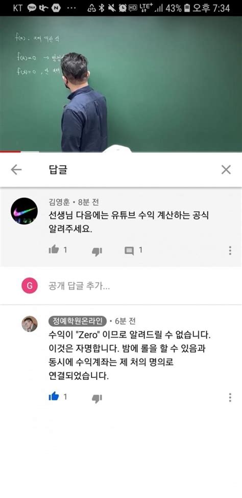Open 정예학원온라인 channel name badge
The height and width of the screenshot is (498, 242).
pyautogui.click(x=78, y=322)
